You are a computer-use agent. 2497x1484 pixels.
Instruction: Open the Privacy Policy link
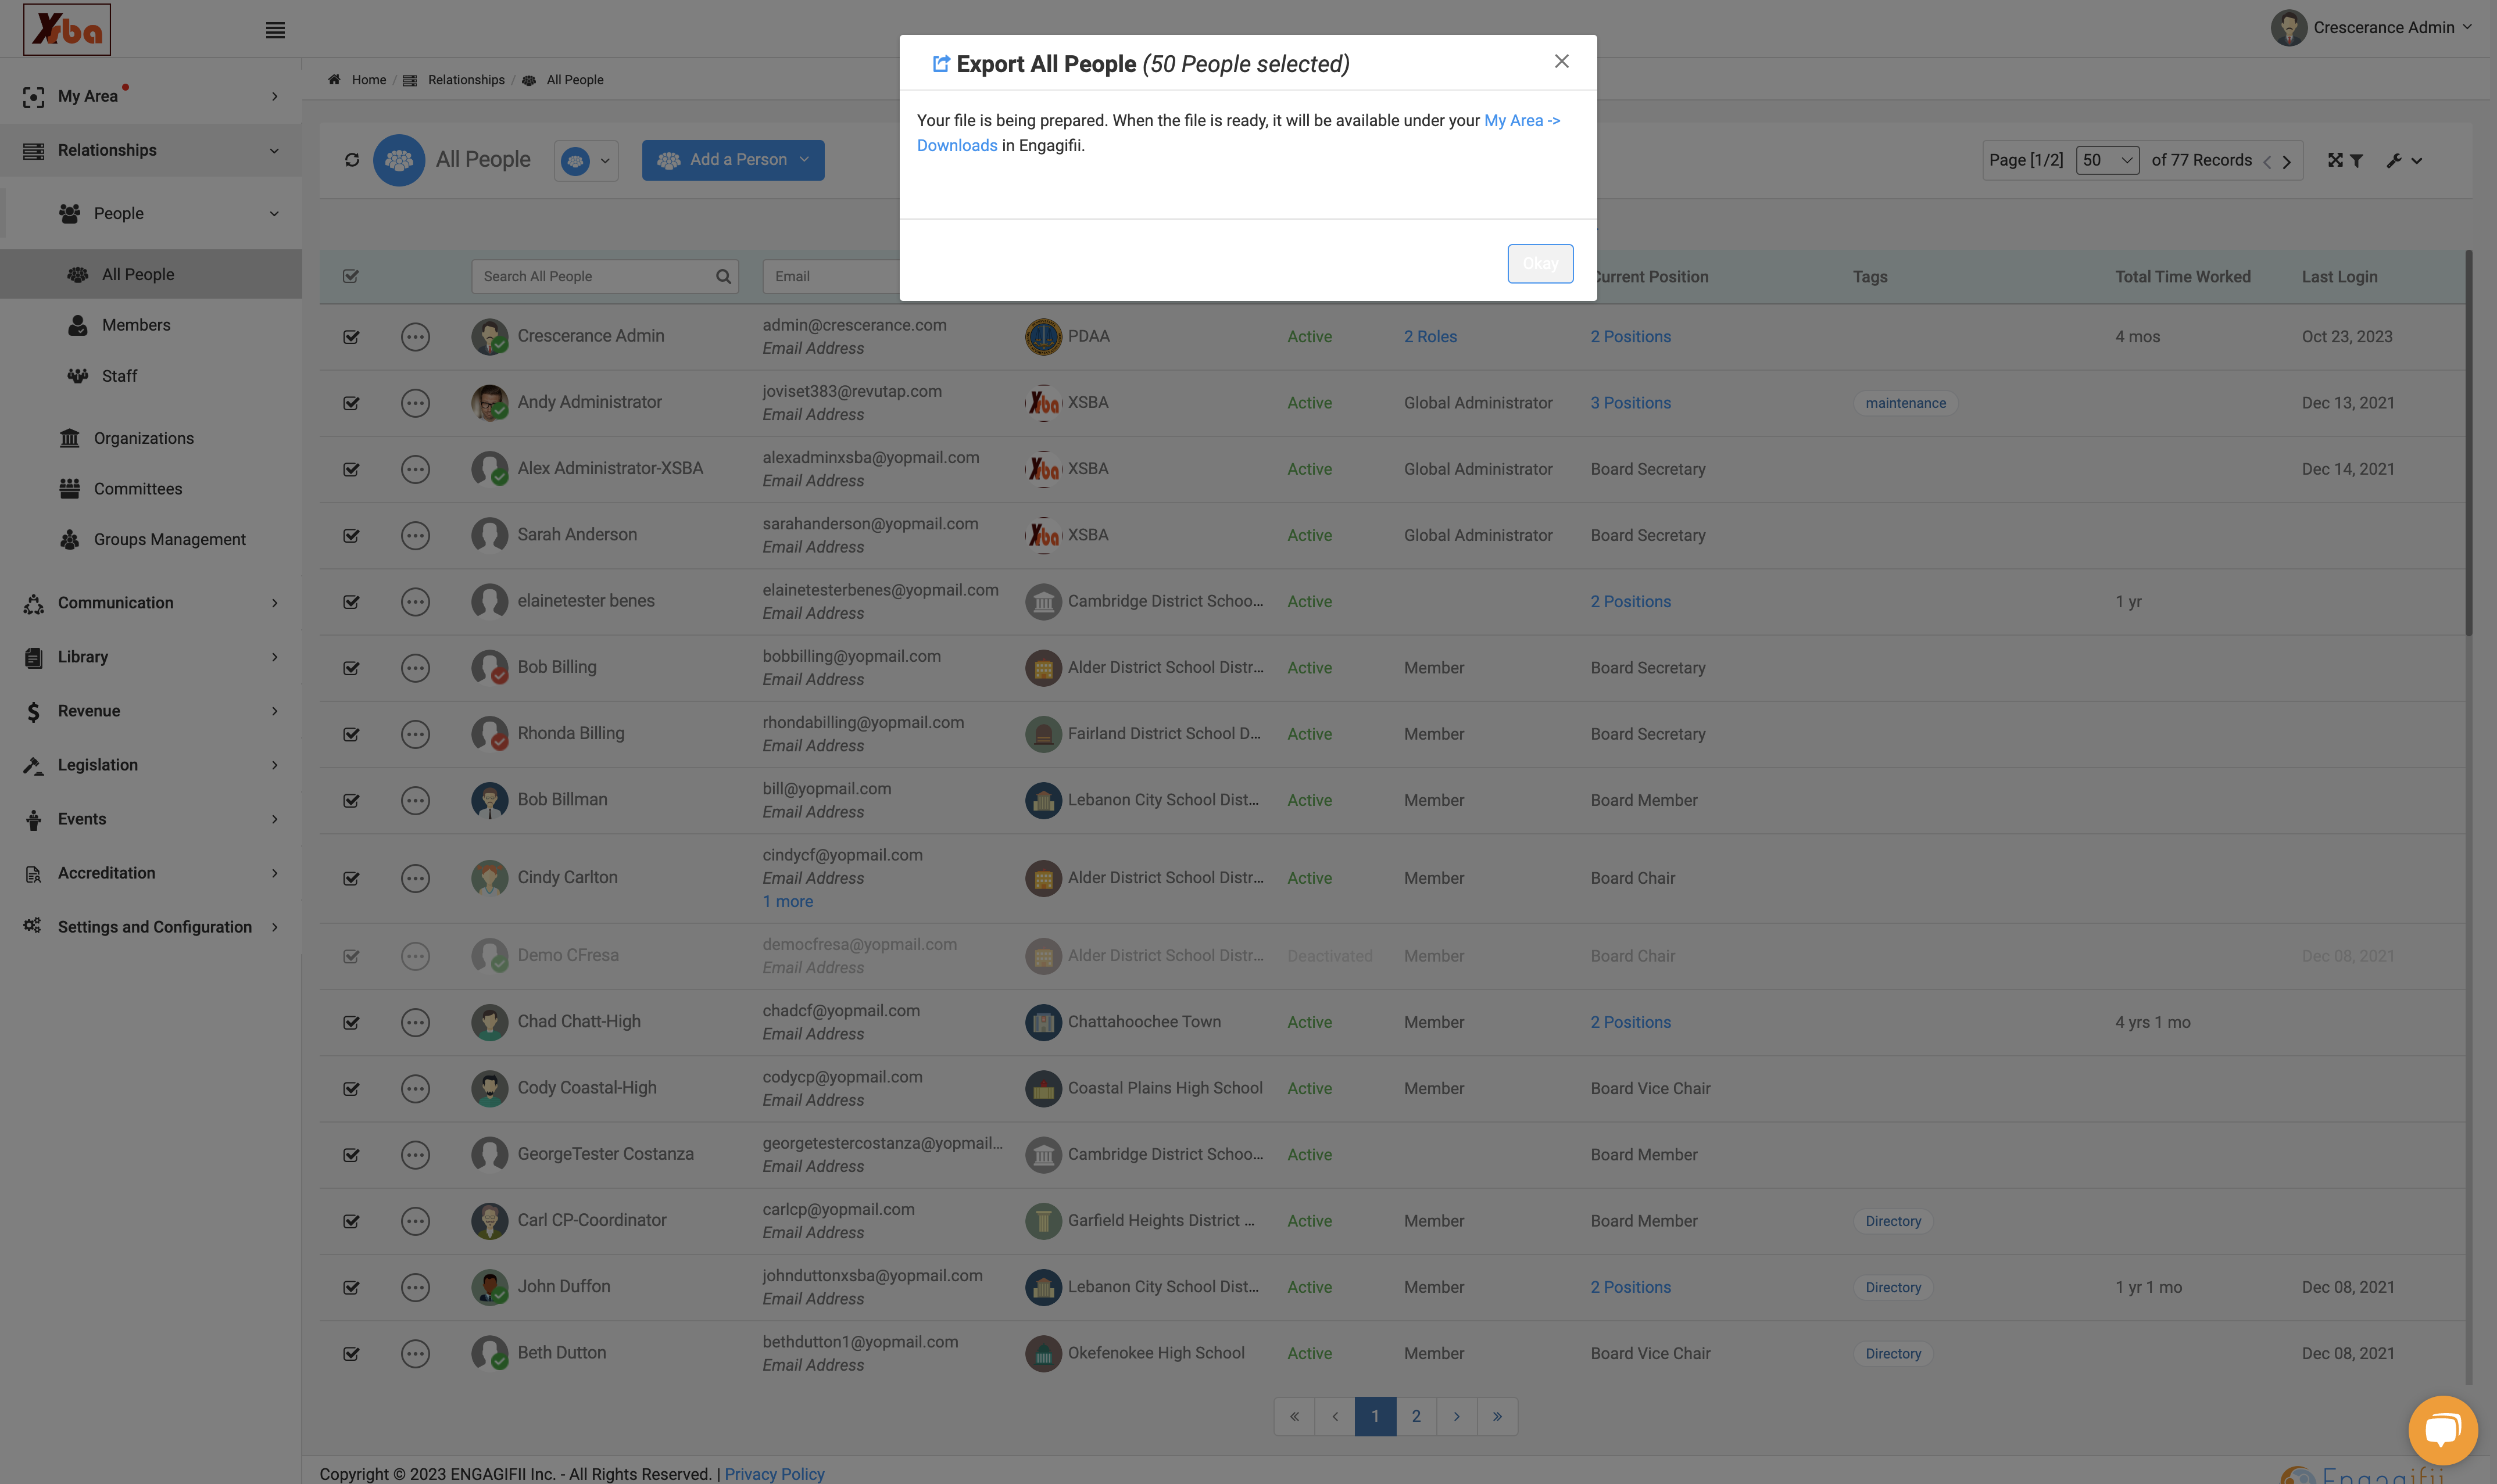point(774,1474)
